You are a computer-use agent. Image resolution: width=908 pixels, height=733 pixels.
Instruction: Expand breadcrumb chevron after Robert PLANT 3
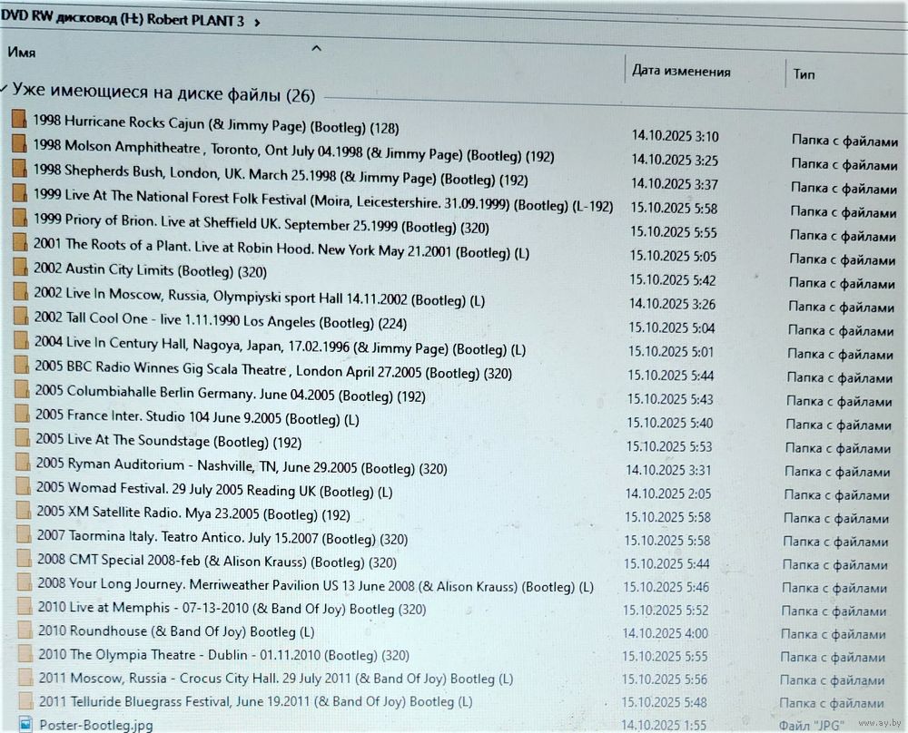click(x=258, y=22)
